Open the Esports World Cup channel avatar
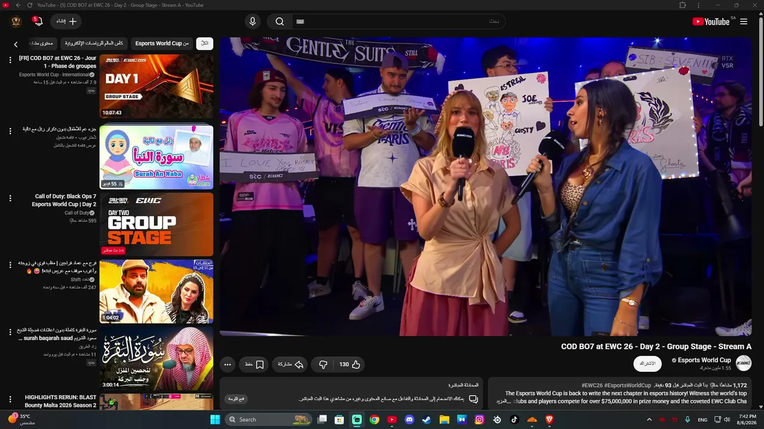The width and height of the screenshot is (764, 429). tap(744, 363)
